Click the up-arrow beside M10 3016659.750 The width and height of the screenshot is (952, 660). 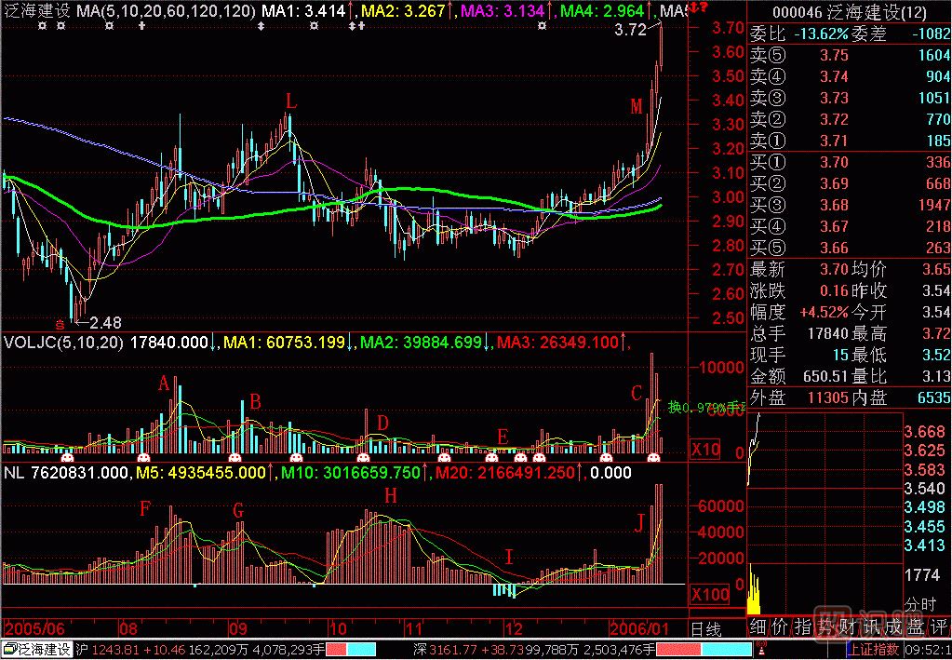(x=424, y=472)
